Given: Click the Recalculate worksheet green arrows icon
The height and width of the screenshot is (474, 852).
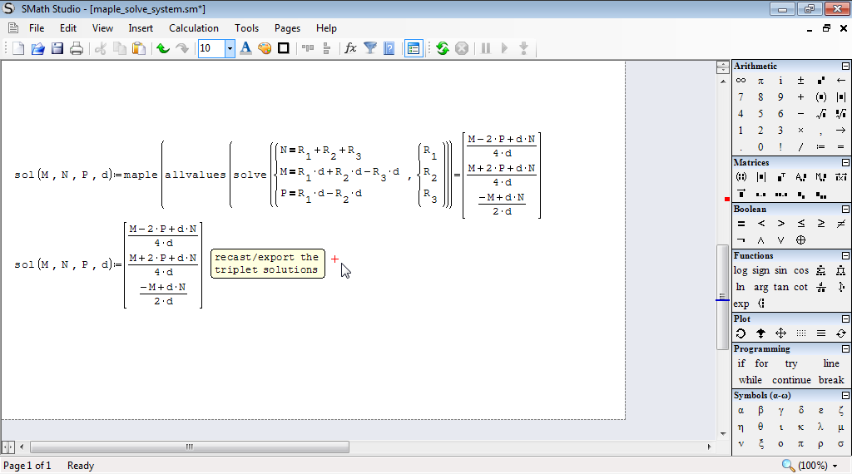Looking at the screenshot, I should click(x=443, y=48).
